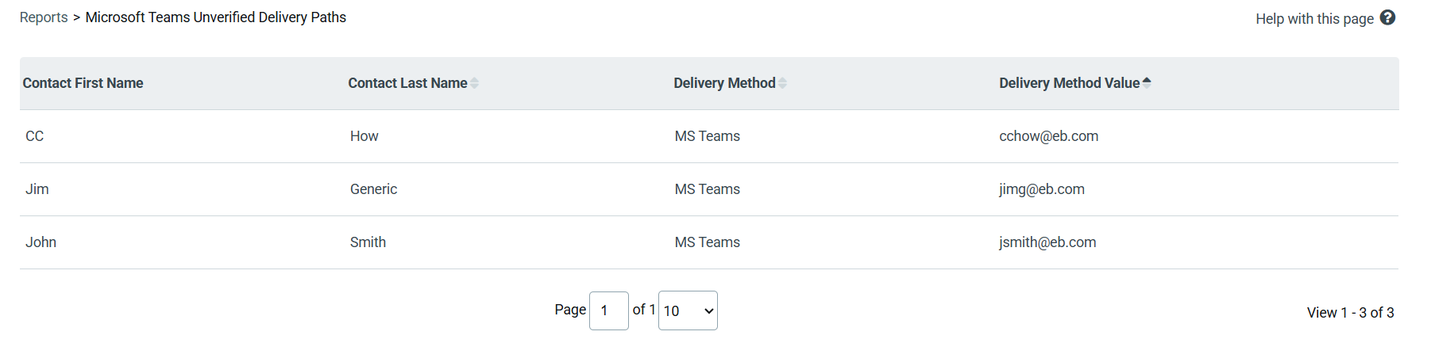Screen dimensions: 1431x339
Task: Click Contact First Name column header
Action: click(83, 83)
